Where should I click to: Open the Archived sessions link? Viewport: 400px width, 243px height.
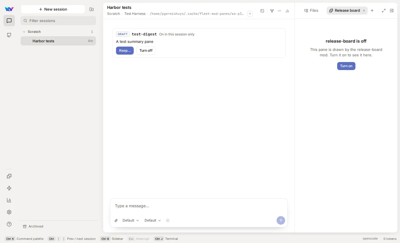pos(33,226)
